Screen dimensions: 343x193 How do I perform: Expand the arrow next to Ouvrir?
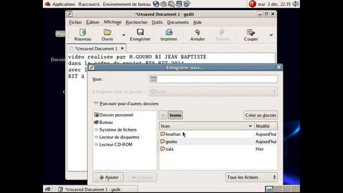[x=124, y=35]
